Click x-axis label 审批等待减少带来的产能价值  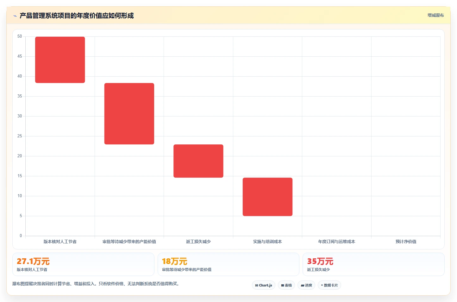pos(129,242)
